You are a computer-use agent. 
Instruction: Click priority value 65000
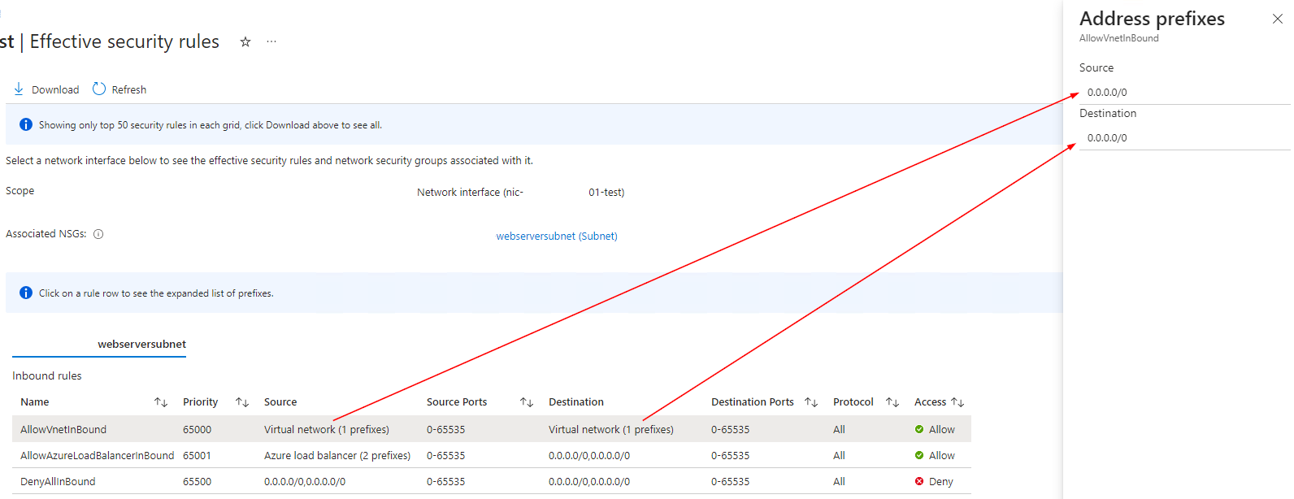pyautogui.click(x=197, y=430)
